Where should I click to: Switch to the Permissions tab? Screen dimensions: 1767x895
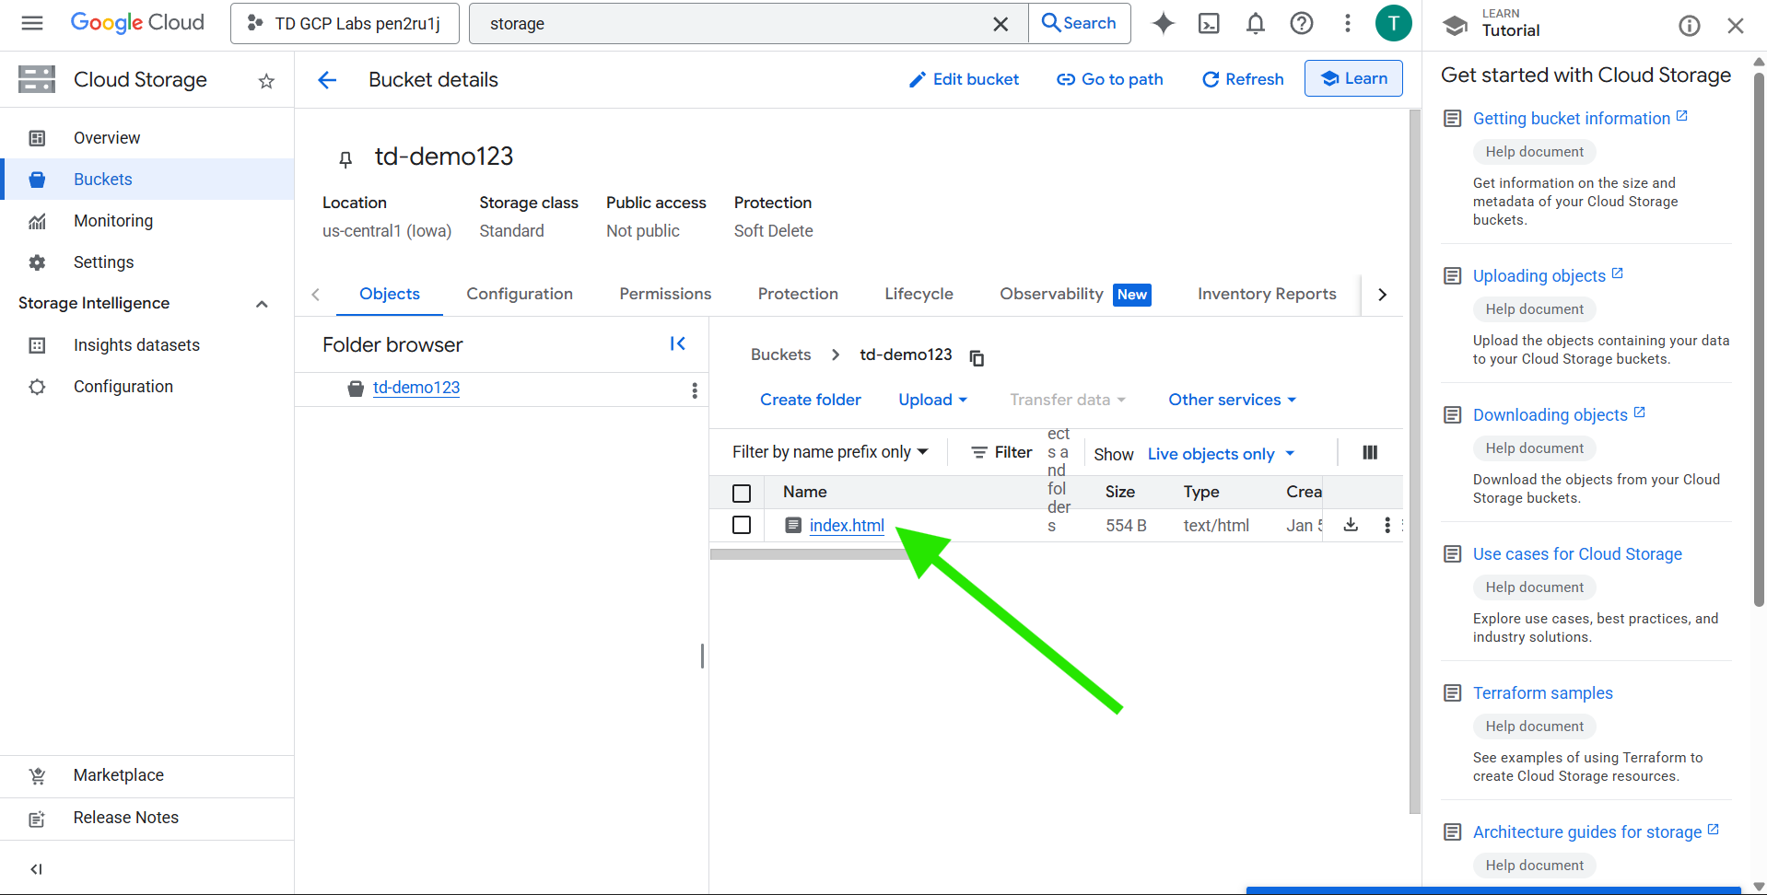click(x=665, y=294)
